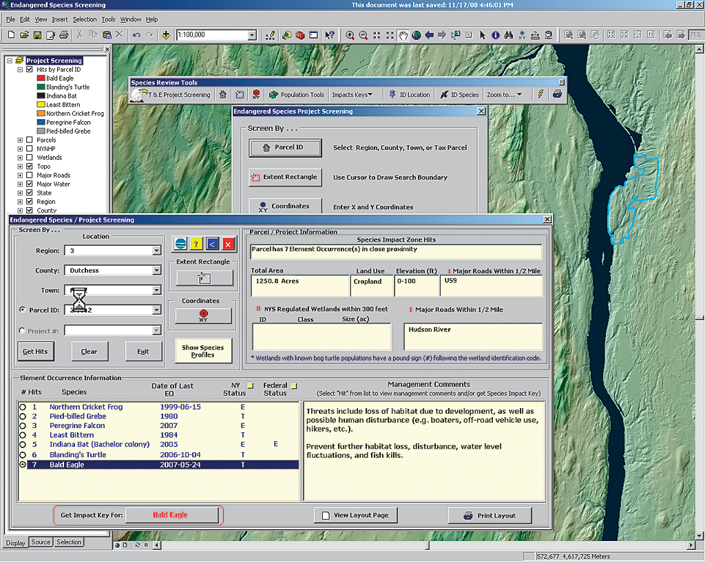Click the lightning bolt icon in Species toolbar
The image size is (705, 563).
point(540,95)
